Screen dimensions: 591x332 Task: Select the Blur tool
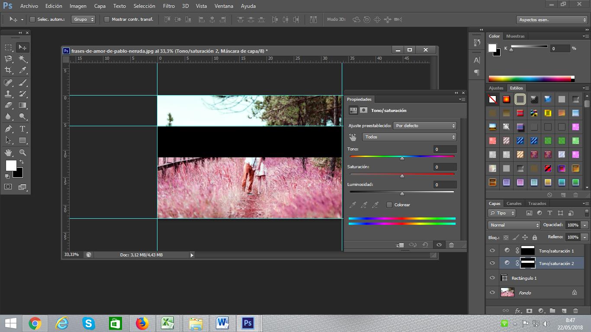[x=8, y=117]
